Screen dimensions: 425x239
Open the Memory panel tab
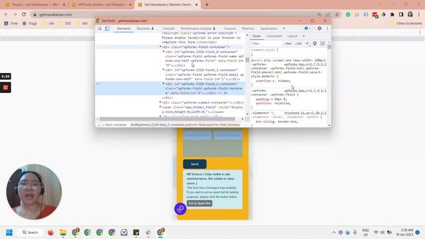248,29
